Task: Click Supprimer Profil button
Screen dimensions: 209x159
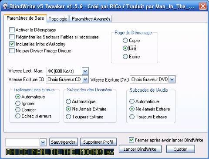Action: (x=98, y=142)
